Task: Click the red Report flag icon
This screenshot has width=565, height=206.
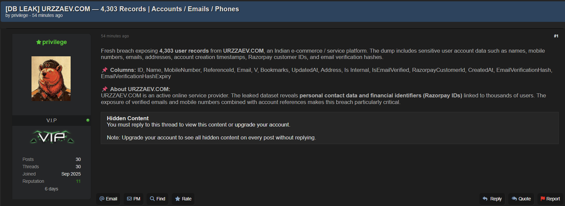Action: [x=543, y=199]
